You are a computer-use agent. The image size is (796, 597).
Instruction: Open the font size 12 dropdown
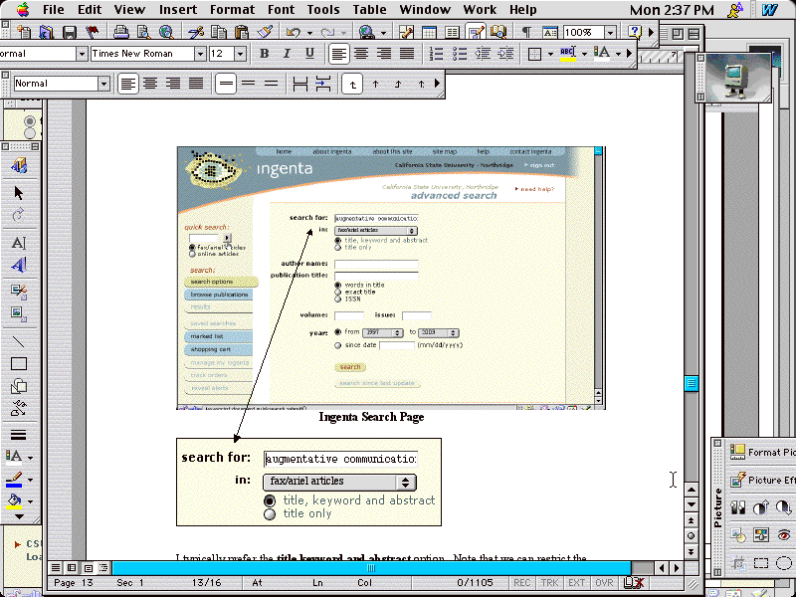point(240,54)
